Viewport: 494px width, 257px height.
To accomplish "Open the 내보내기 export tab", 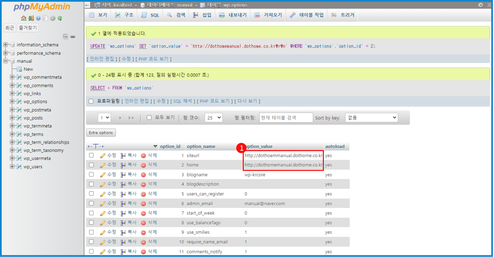I will (x=233, y=15).
